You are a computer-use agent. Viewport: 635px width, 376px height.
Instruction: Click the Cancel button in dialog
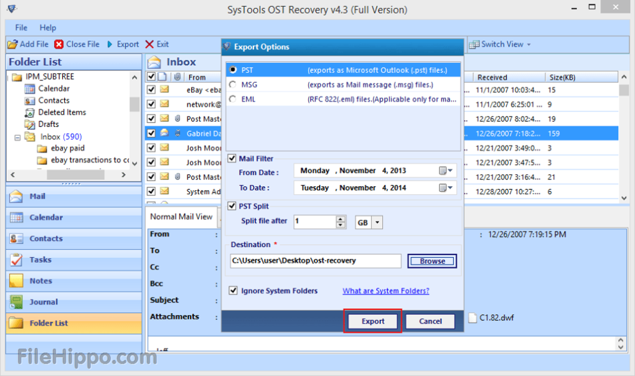tap(430, 321)
